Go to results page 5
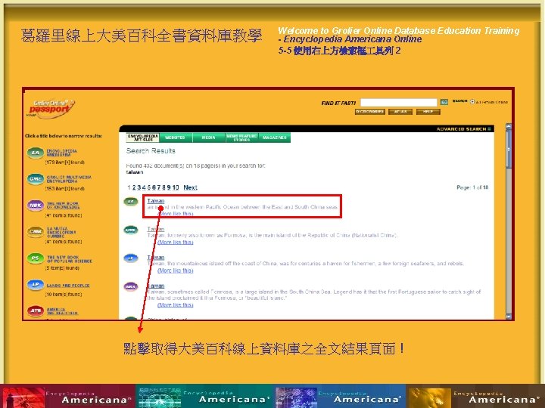The width and height of the screenshot is (545, 408). pyautogui.click(x=149, y=187)
